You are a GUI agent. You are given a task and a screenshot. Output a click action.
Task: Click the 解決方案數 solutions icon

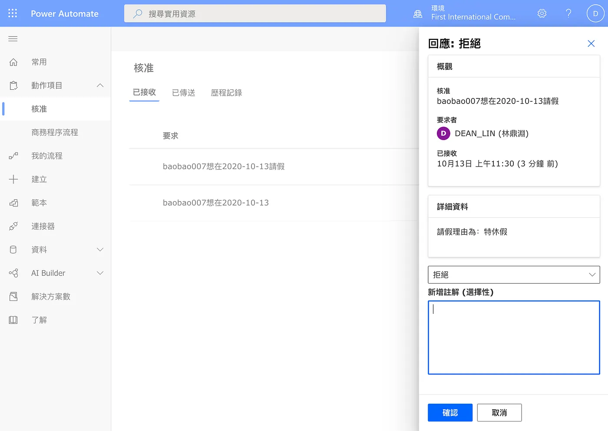13,296
